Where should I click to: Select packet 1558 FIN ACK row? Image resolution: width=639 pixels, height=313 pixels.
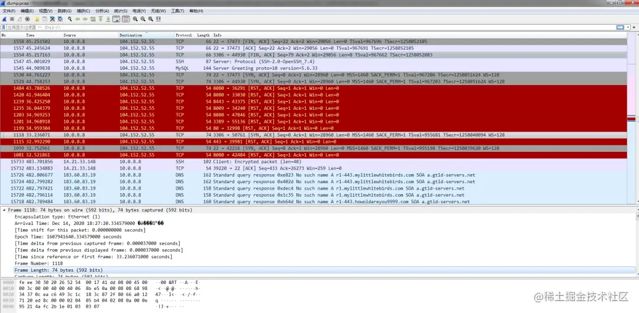coord(314,41)
